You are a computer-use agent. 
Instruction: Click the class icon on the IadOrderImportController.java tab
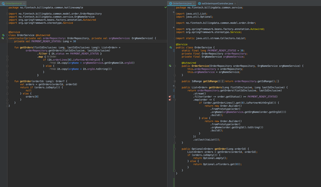click(x=199, y=3)
